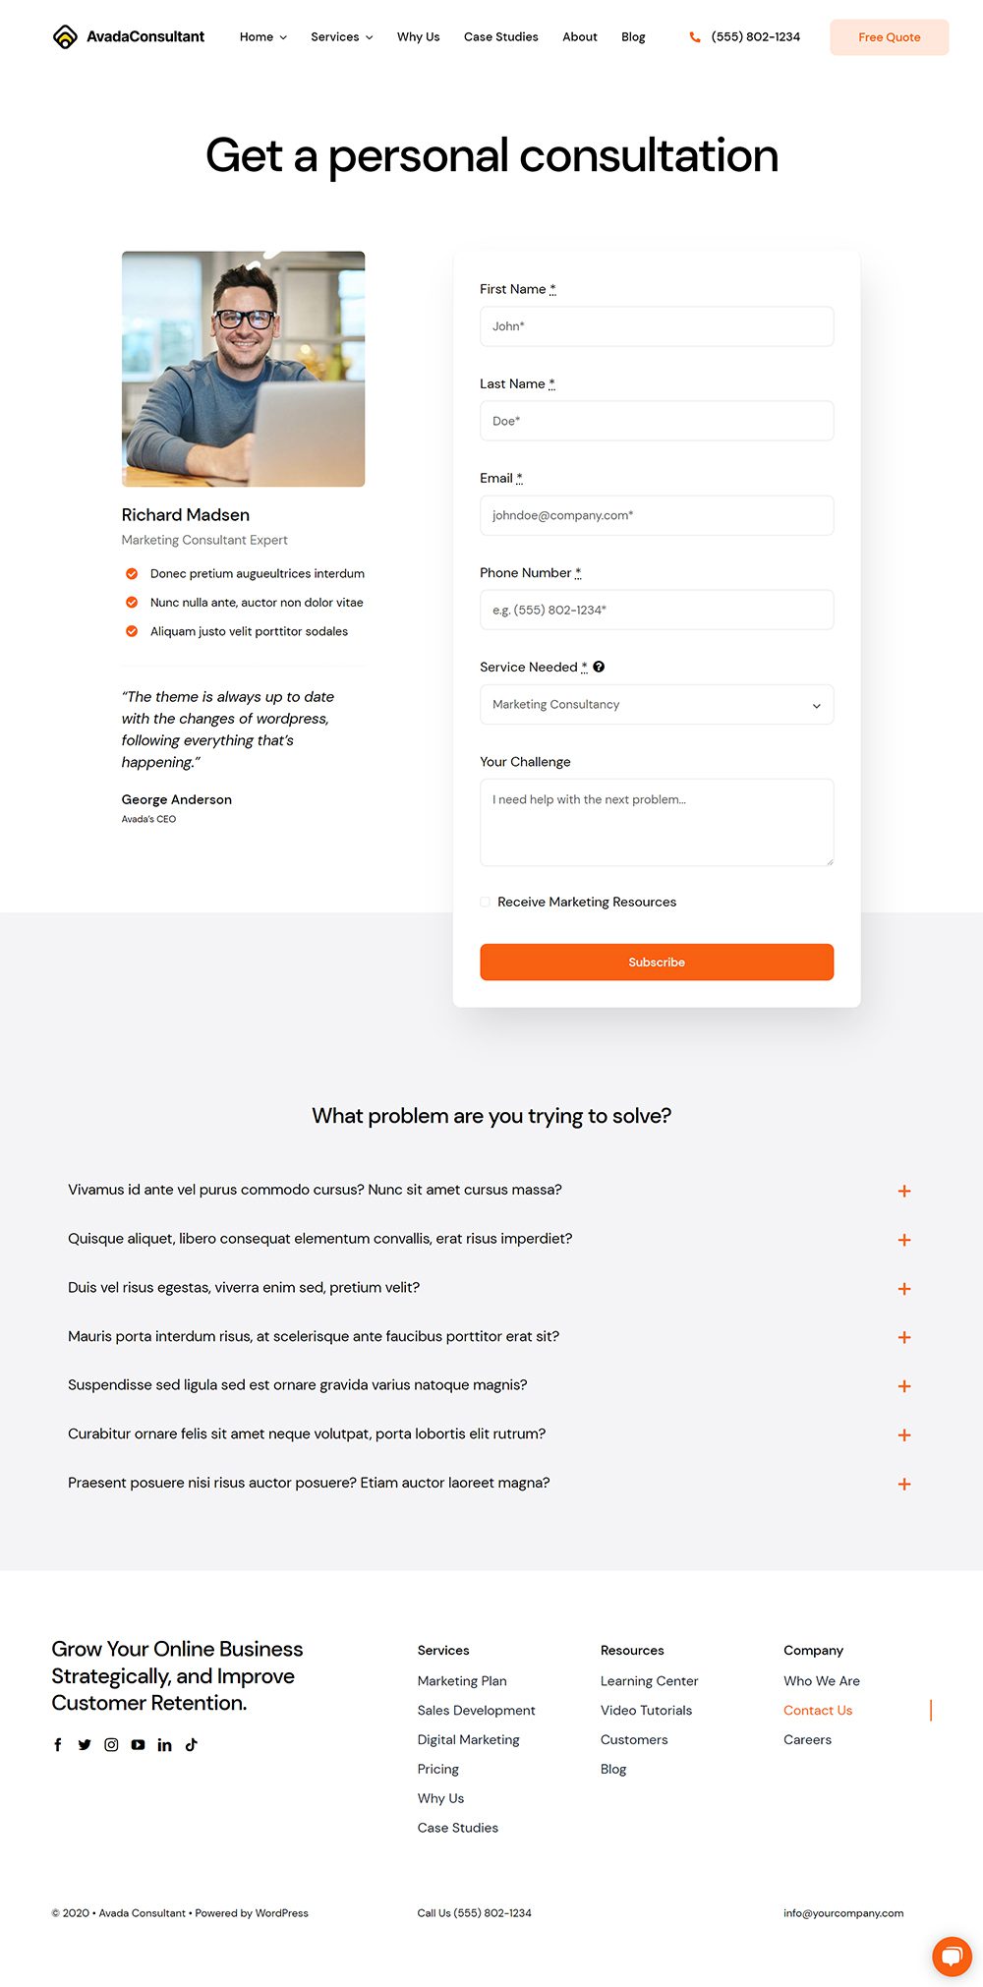Click the Free Quote button
The image size is (983, 1987).
890,37
